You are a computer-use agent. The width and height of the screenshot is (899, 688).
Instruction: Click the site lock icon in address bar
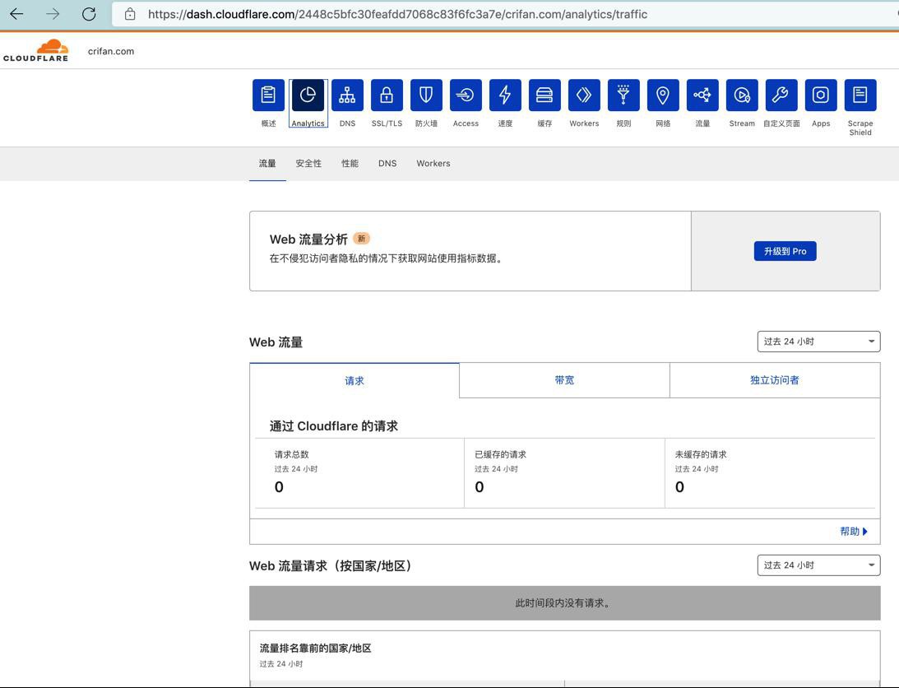click(x=130, y=14)
